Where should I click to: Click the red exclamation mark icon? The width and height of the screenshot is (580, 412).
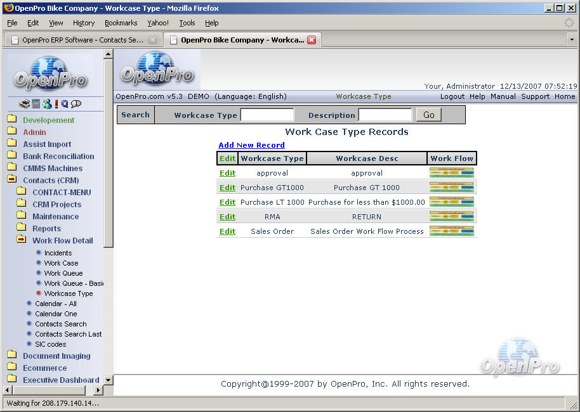[56, 104]
